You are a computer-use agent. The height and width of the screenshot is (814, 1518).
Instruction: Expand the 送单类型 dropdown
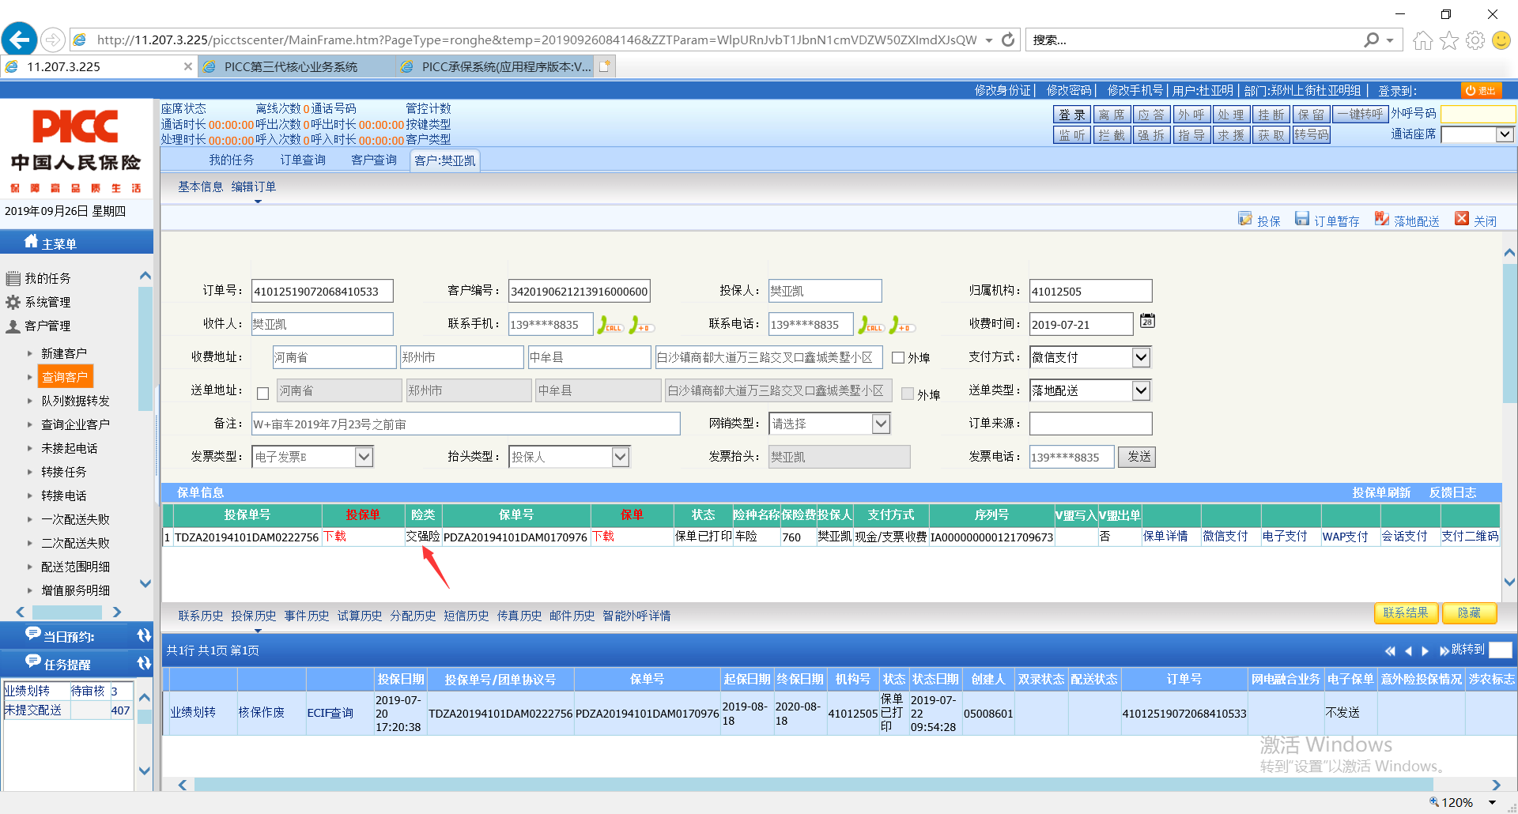click(x=1141, y=390)
